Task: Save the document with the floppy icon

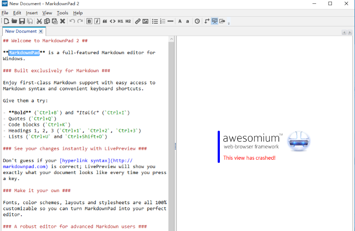Action: [22, 21]
